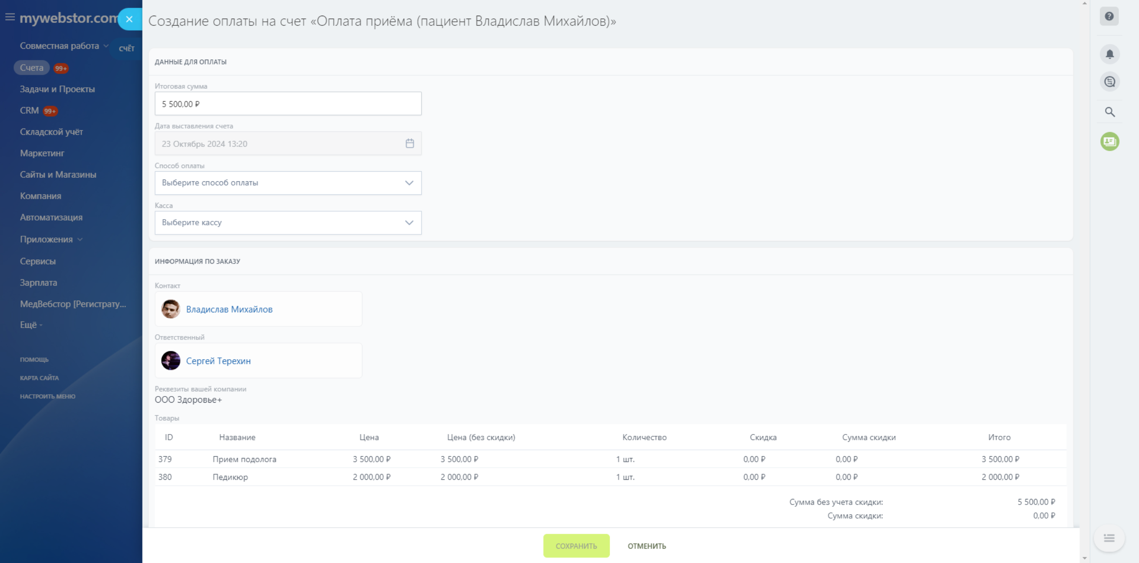Viewport: 1139px width, 563px height.
Task: Click the total sum input field
Action: pos(288,103)
